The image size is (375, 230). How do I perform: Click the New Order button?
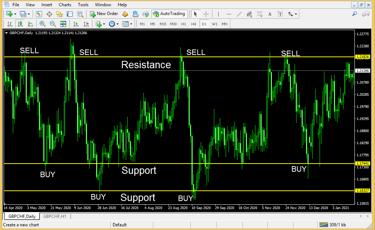104,14
